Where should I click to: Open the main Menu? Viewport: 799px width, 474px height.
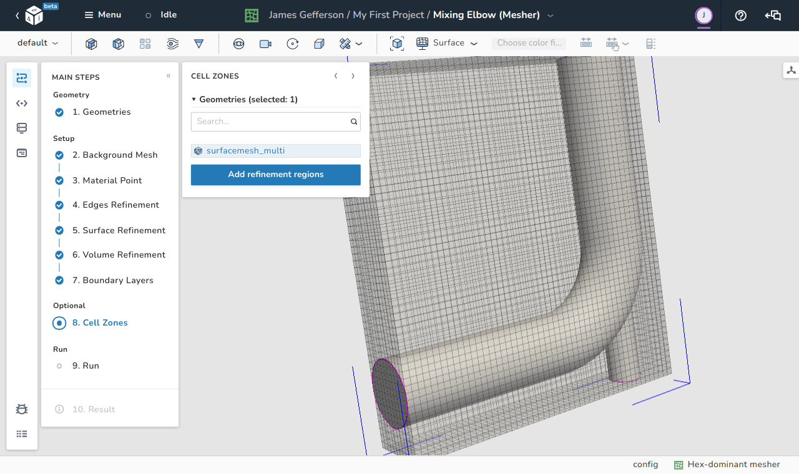coord(103,15)
